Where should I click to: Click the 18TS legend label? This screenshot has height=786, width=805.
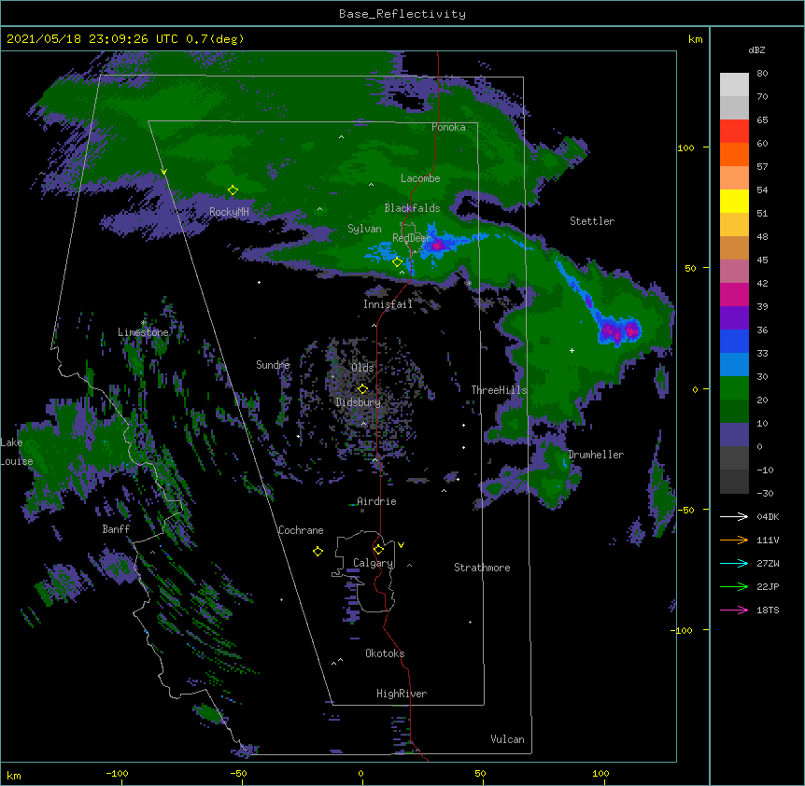click(x=768, y=610)
